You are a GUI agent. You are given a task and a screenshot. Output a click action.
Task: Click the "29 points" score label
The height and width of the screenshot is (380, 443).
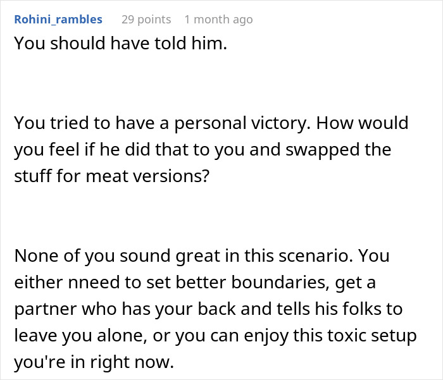pyautogui.click(x=146, y=20)
